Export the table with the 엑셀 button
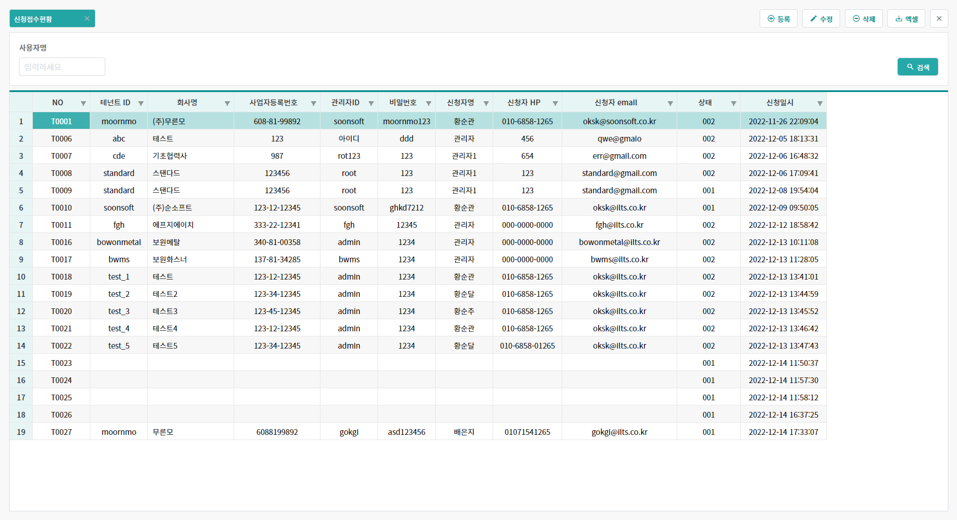Screen dimensions: 957x520 click(x=906, y=19)
